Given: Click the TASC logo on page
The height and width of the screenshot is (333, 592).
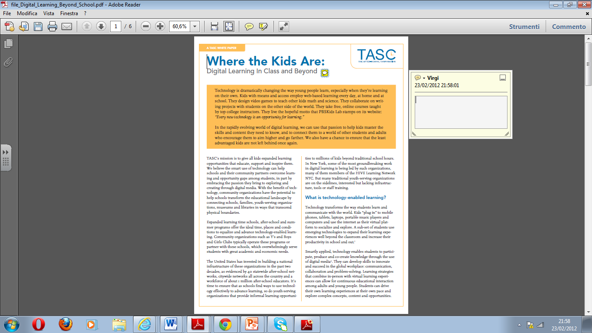Looking at the screenshot, I should [377, 56].
